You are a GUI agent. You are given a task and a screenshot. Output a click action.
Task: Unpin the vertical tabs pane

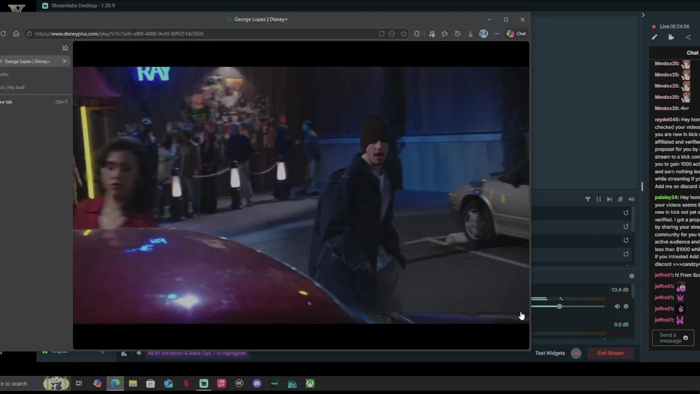click(65, 48)
